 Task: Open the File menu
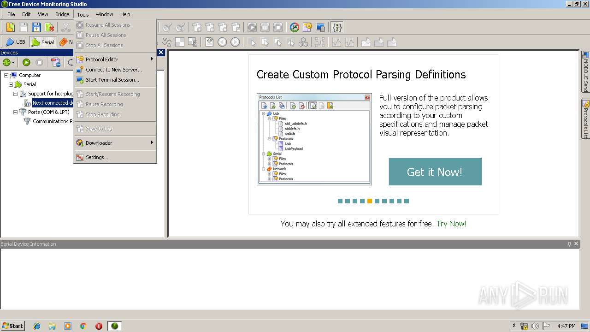point(11,14)
